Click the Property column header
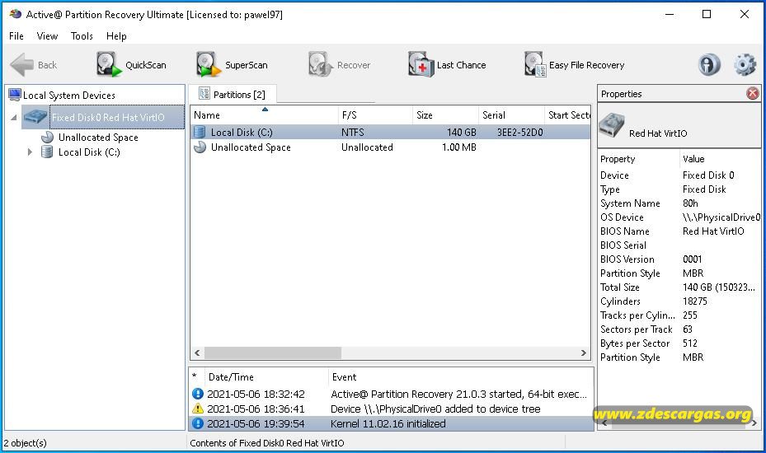The image size is (766, 453). pyautogui.click(x=639, y=159)
